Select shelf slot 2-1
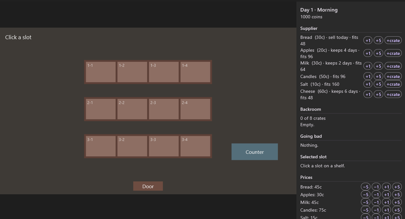 click(x=101, y=109)
